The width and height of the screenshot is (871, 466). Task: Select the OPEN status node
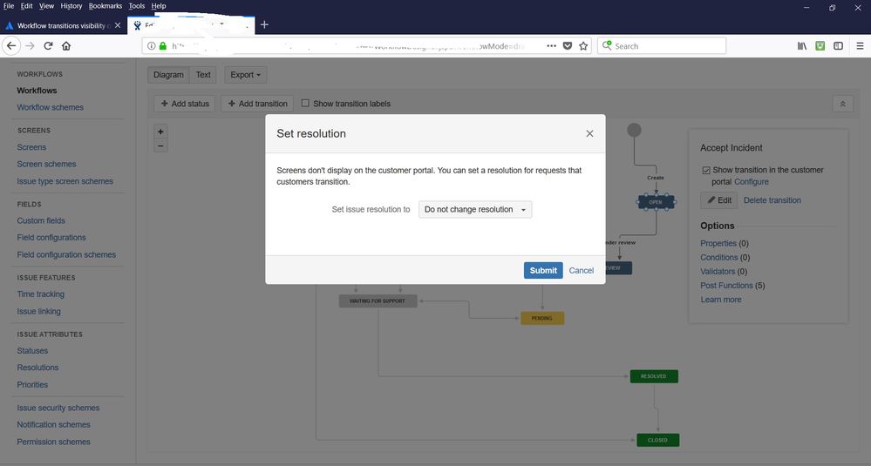pos(656,202)
